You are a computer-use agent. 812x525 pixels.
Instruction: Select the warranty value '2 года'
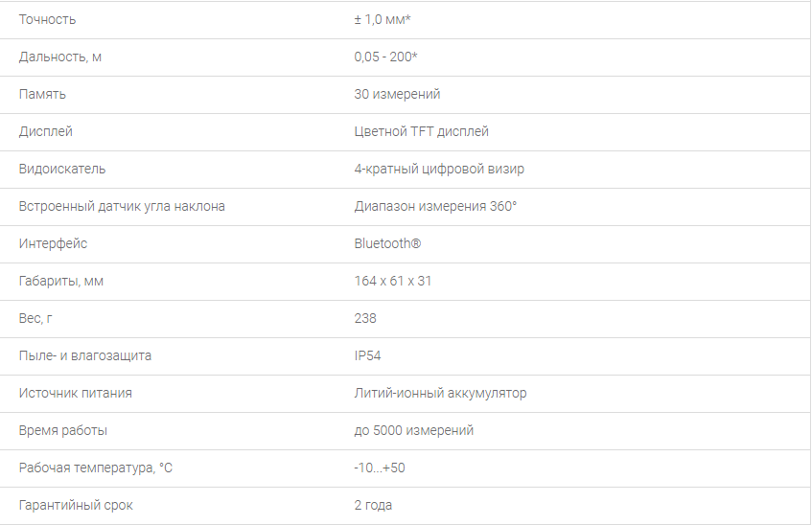click(373, 505)
